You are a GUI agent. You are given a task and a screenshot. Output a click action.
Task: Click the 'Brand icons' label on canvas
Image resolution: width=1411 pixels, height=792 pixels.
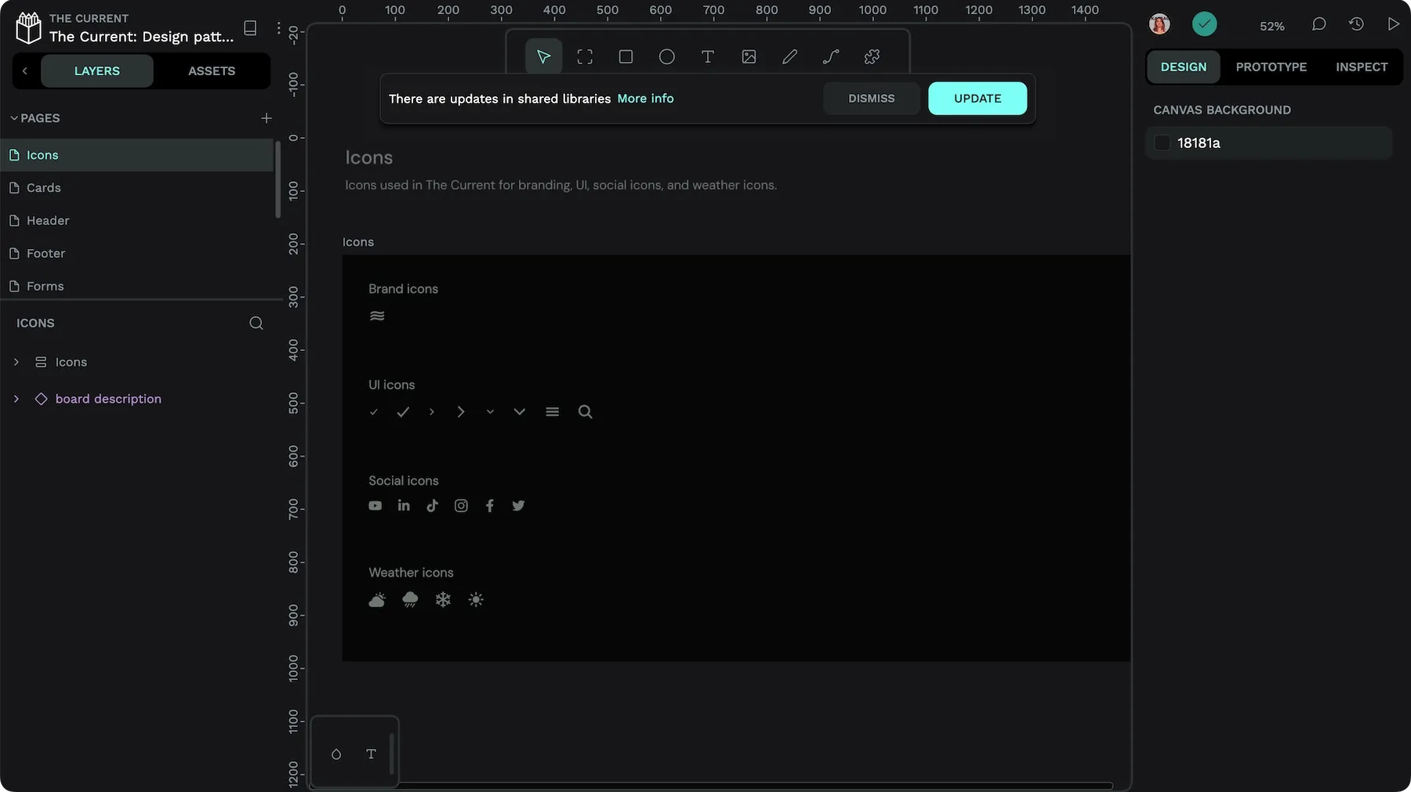403,288
